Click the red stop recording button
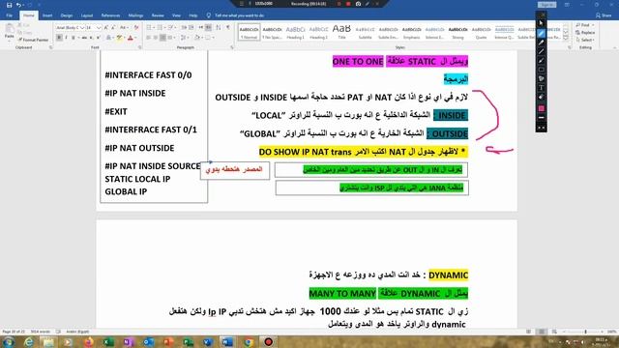619x348 pixels. pos(348,4)
